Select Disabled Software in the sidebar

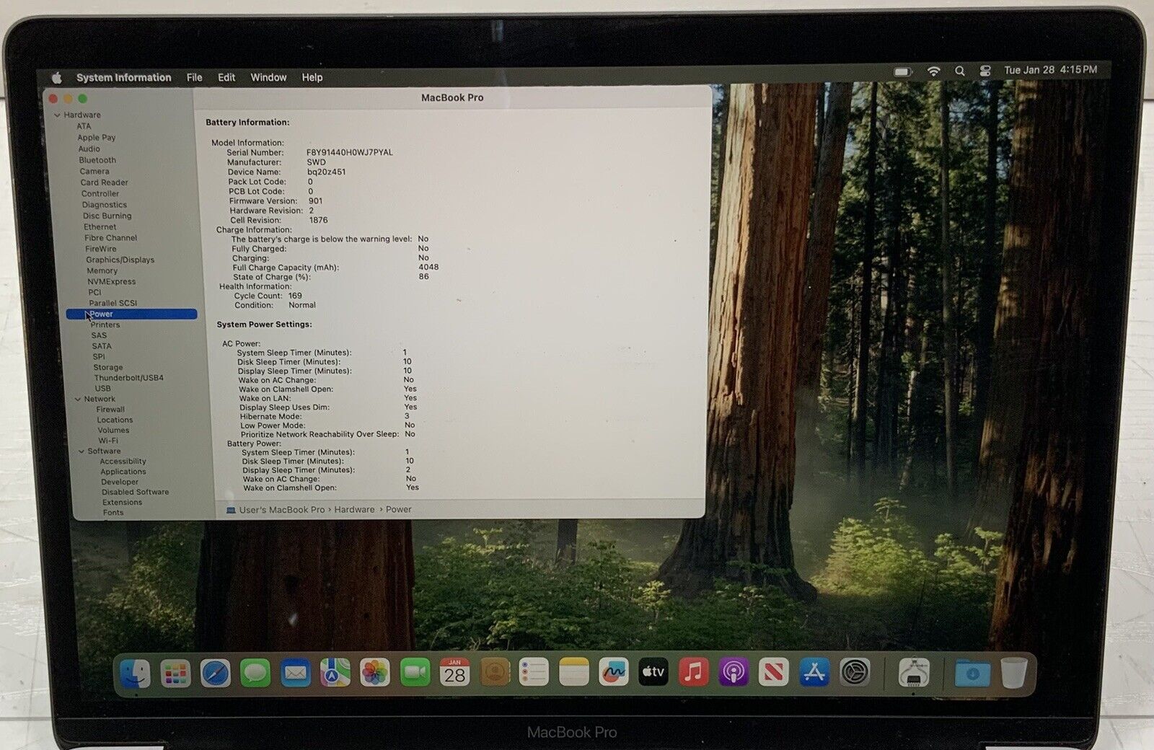(136, 492)
